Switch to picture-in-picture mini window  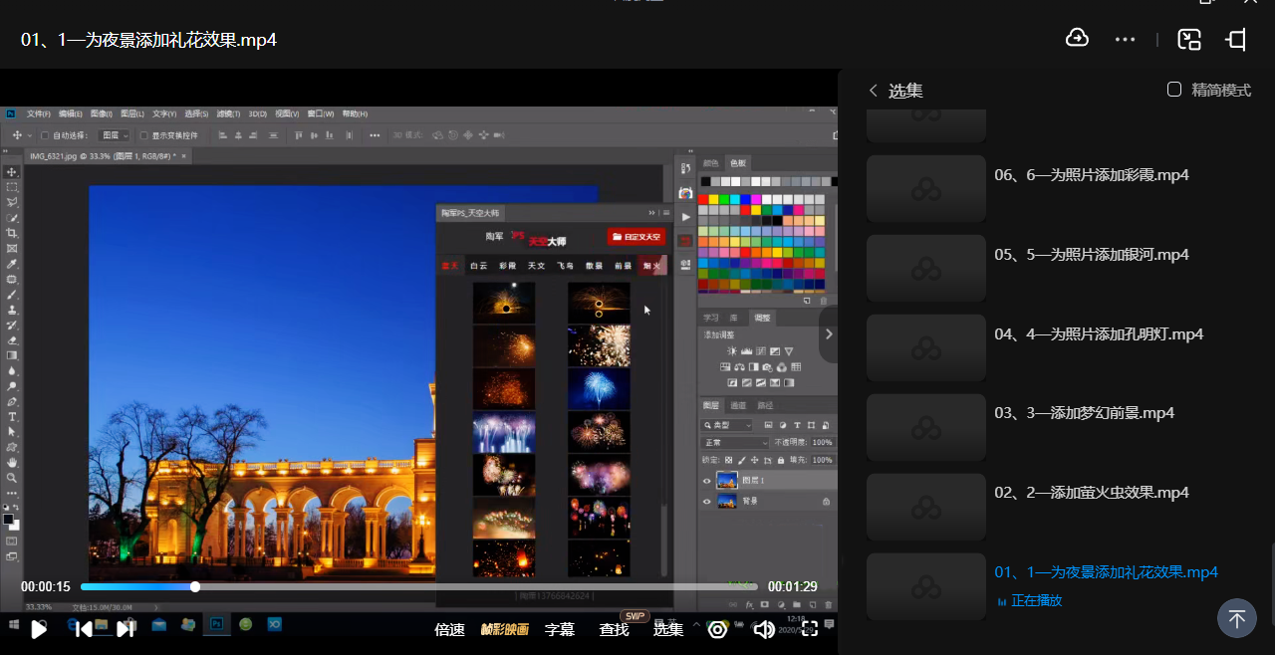coord(1189,39)
